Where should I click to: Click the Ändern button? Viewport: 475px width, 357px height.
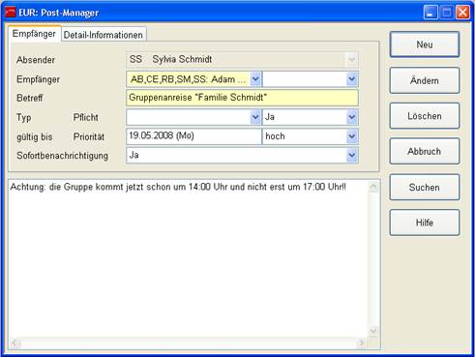425,80
